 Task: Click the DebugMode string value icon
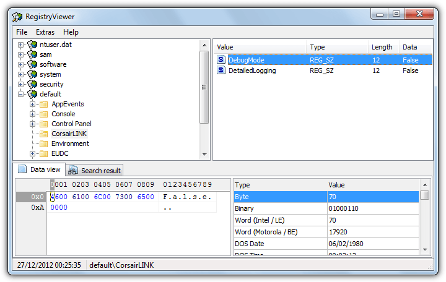pos(221,59)
